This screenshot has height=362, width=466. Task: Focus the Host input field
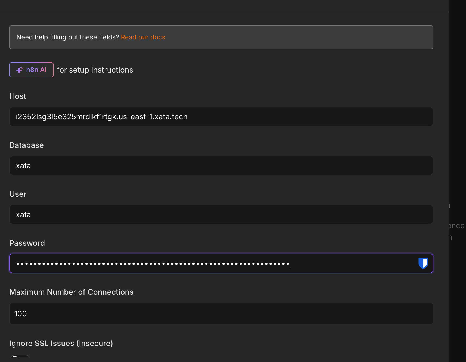(221, 117)
